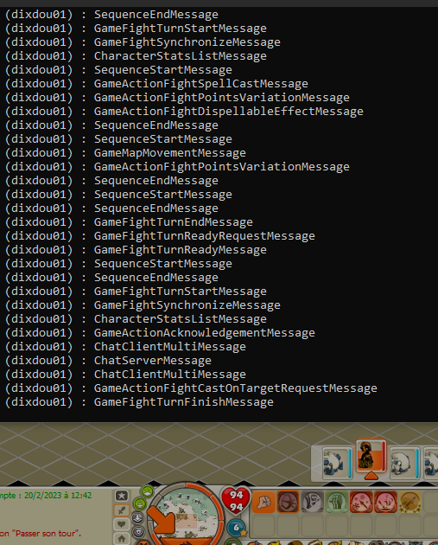Select the dark round spell with orange border
Screen dimensions: 438x545
[x=288, y=503]
